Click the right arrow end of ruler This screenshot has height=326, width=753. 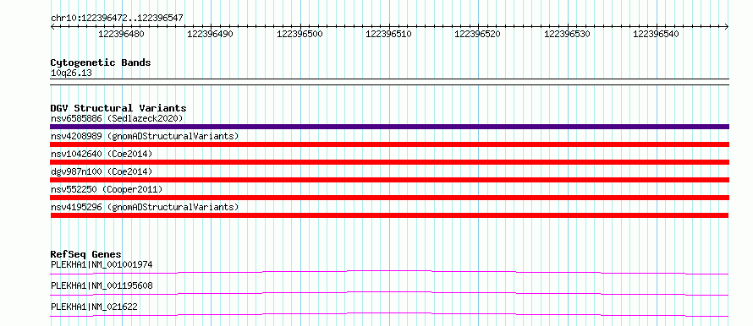(727, 26)
